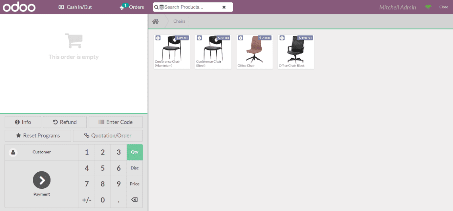Screen dimensions: 453x211
Task: Open the Refund screen
Action: [x=65, y=122]
